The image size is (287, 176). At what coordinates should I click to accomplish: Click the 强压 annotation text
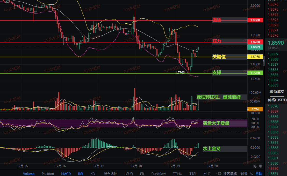217,20
